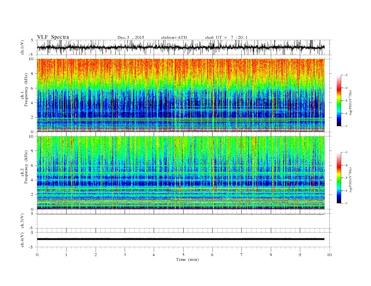Image resolution: width=371 pixels, height=286 pixels.
Task: Click time axis tick label "2"
Action: [x=96, y=255]
